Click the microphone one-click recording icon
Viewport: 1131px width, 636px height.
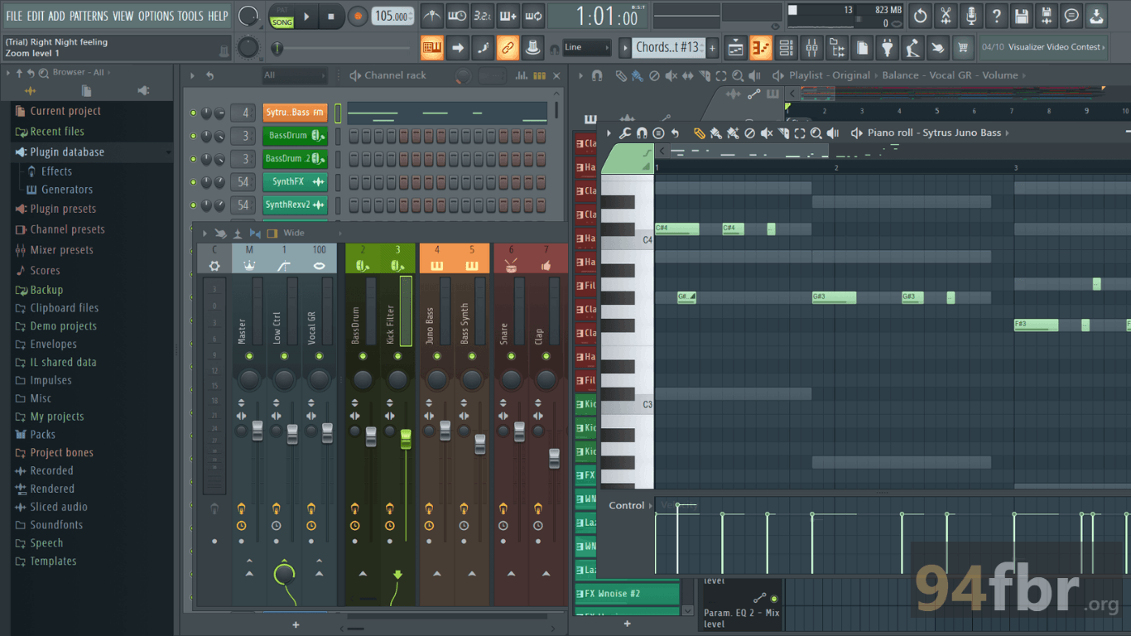click(971, 15)
